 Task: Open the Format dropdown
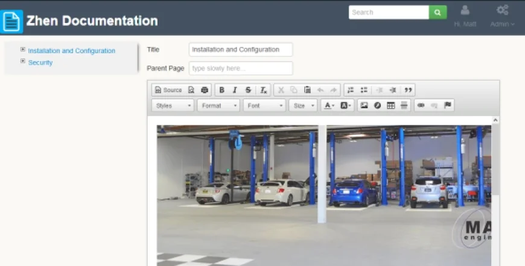218,105
